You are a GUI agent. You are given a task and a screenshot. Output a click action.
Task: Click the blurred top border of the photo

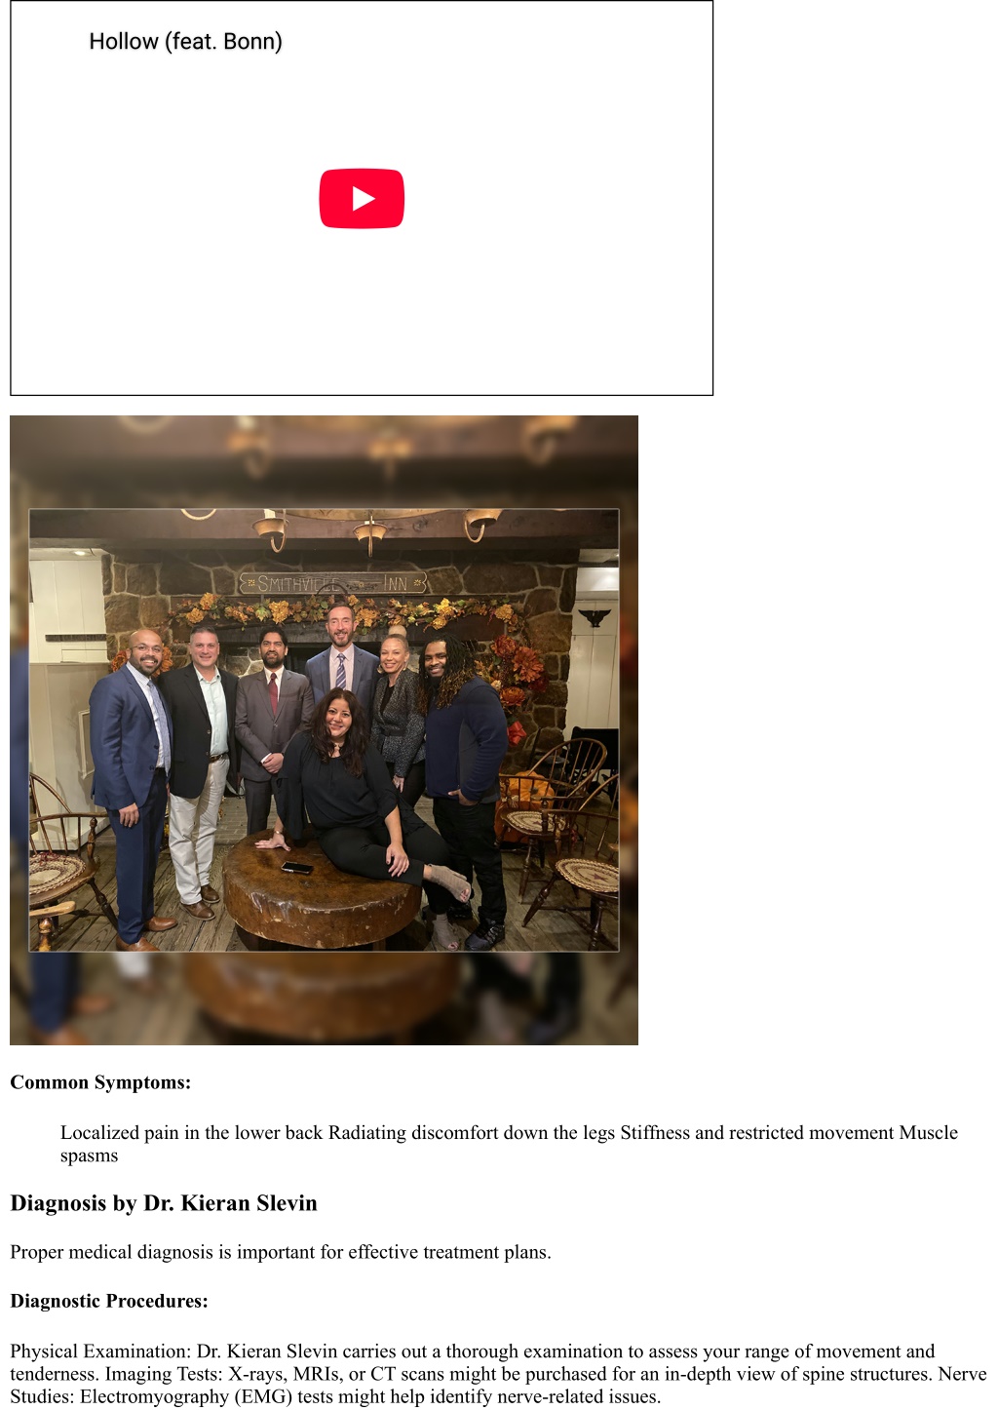click(324, 461)
